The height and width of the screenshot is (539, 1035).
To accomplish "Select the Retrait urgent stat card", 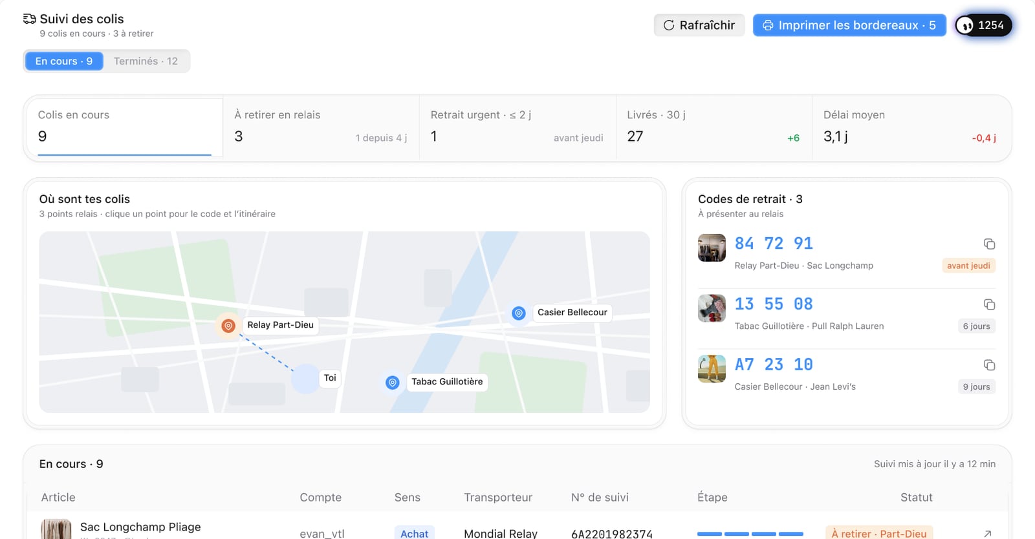I will point(517,127).
